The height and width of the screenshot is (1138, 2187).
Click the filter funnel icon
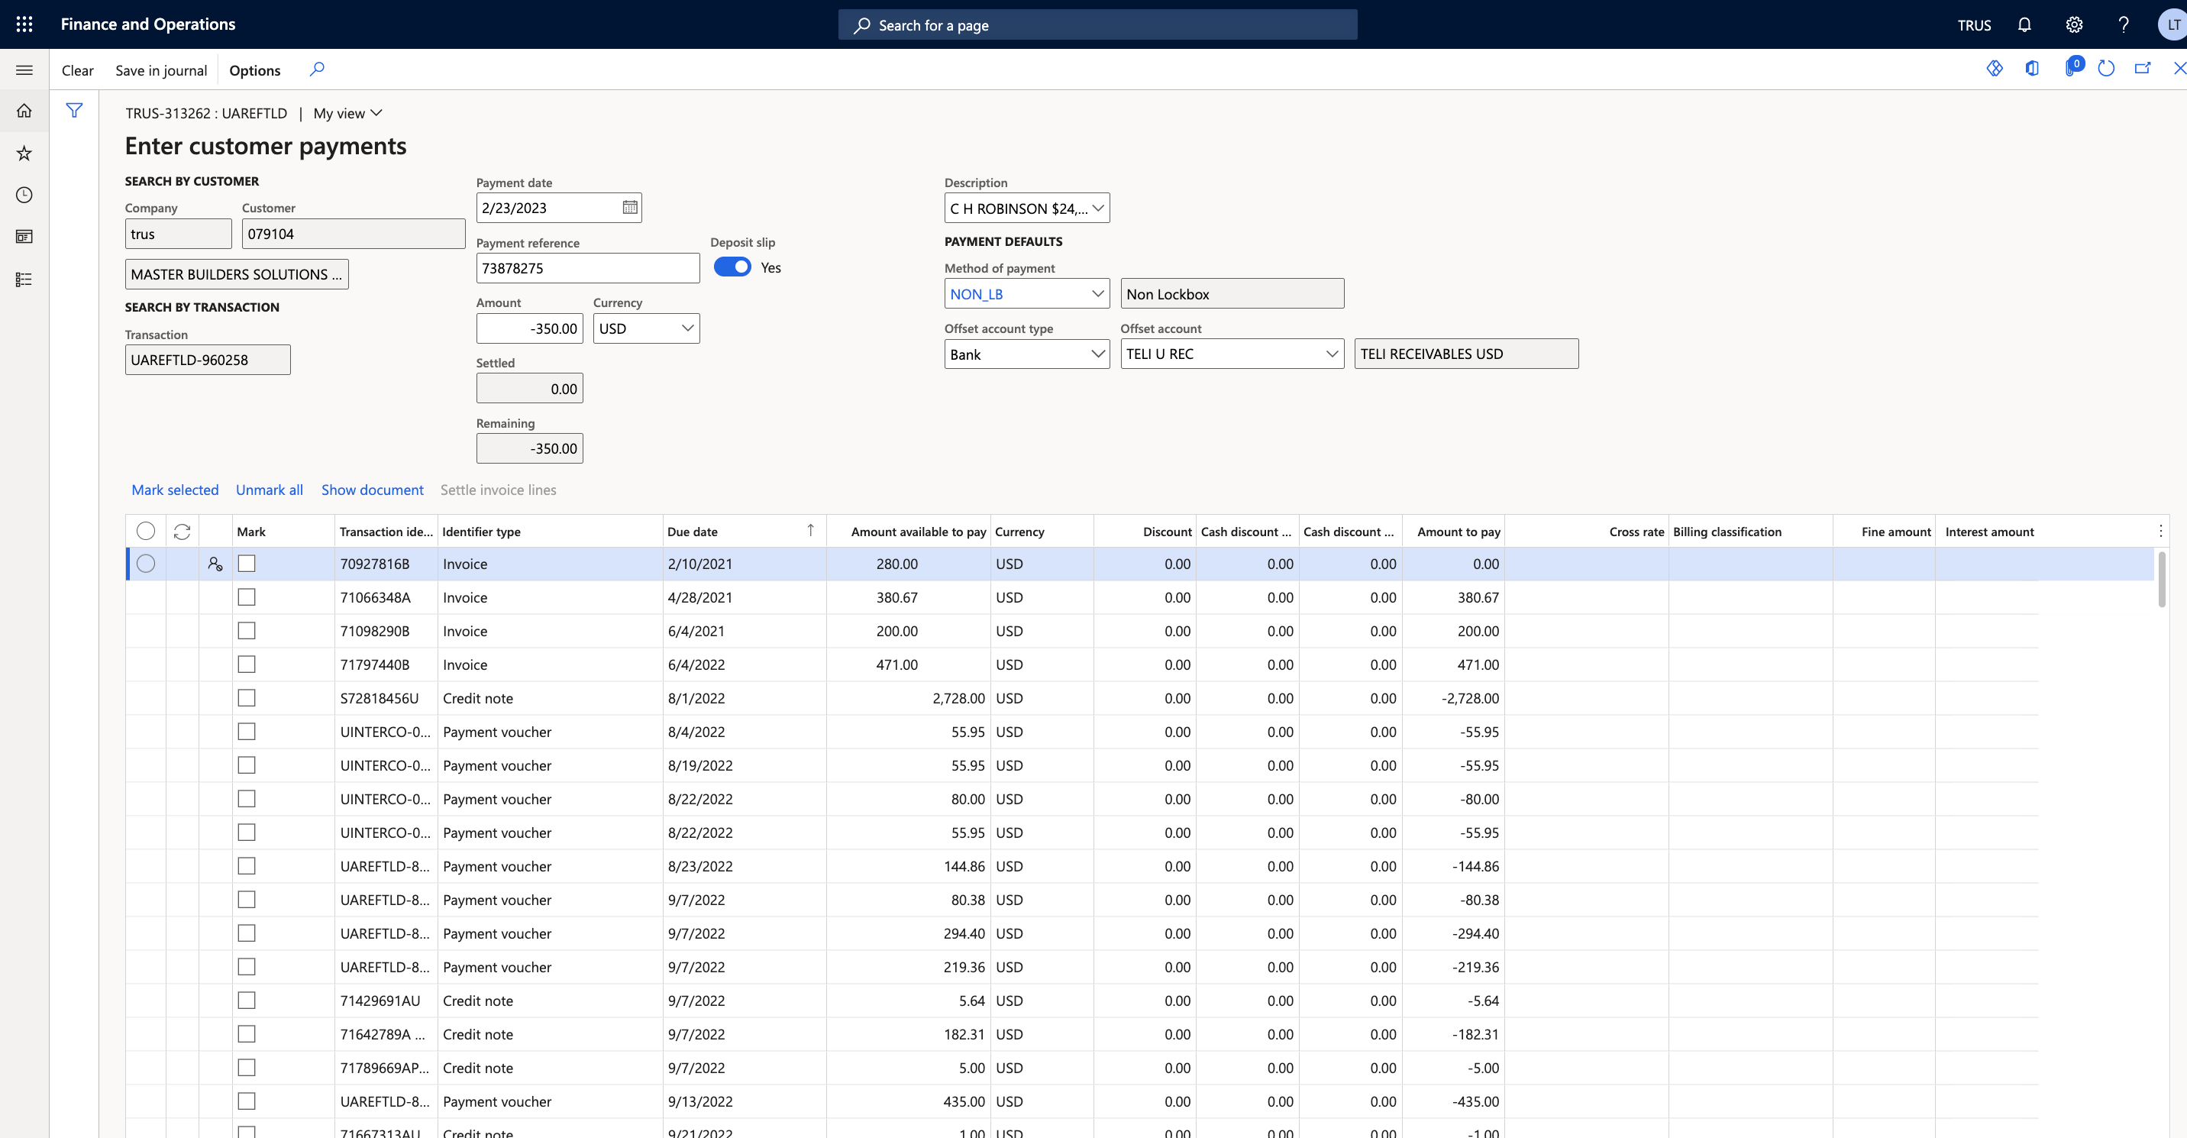click(x=75, y=111)
